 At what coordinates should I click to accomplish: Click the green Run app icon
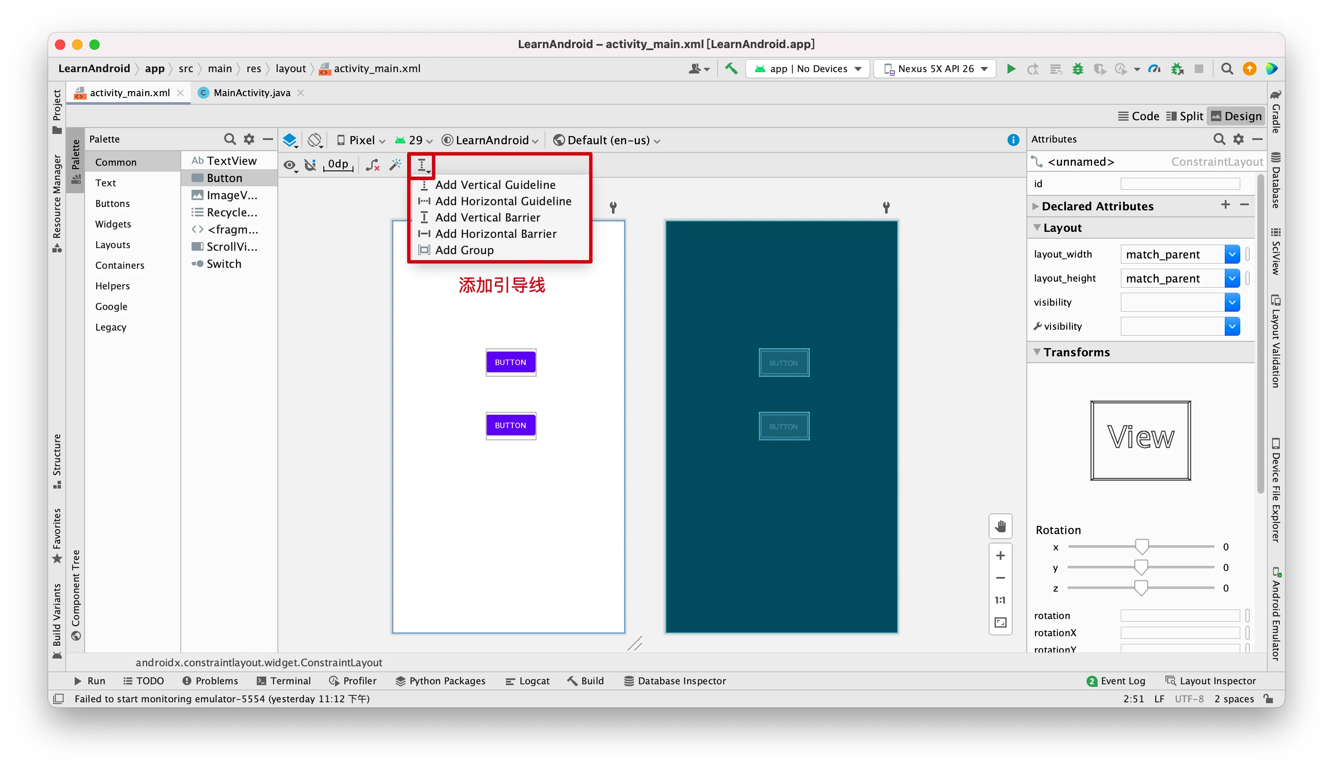pos(1010,69)
